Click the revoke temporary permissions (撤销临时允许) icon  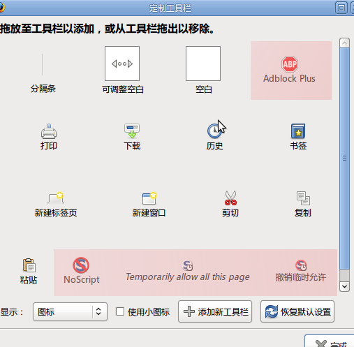pos(301,265)
